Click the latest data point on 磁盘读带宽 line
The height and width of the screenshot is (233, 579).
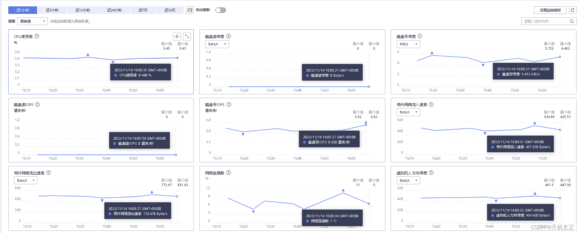[369, 86]
